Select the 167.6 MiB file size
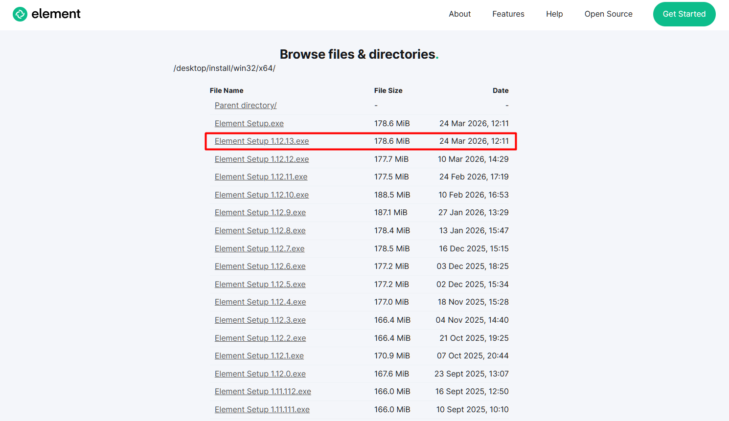729x421 pixels. (x=391, y=374)
